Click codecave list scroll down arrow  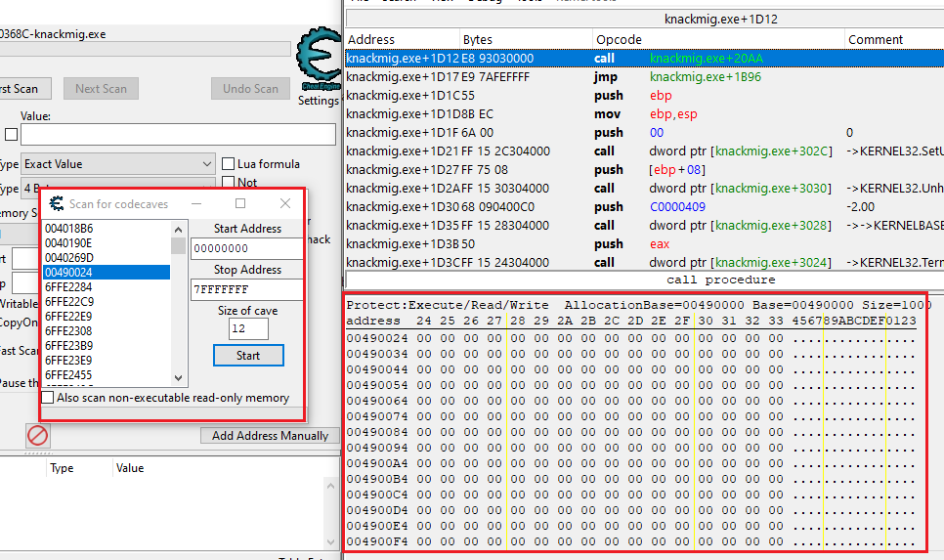click(178, 378)
